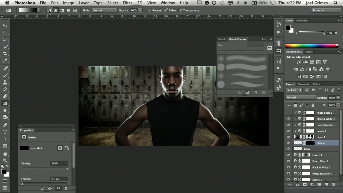The width and height of the screenshot is (343, 193).
Task: Switch to the Channels tab
Action: pos(303,84)
